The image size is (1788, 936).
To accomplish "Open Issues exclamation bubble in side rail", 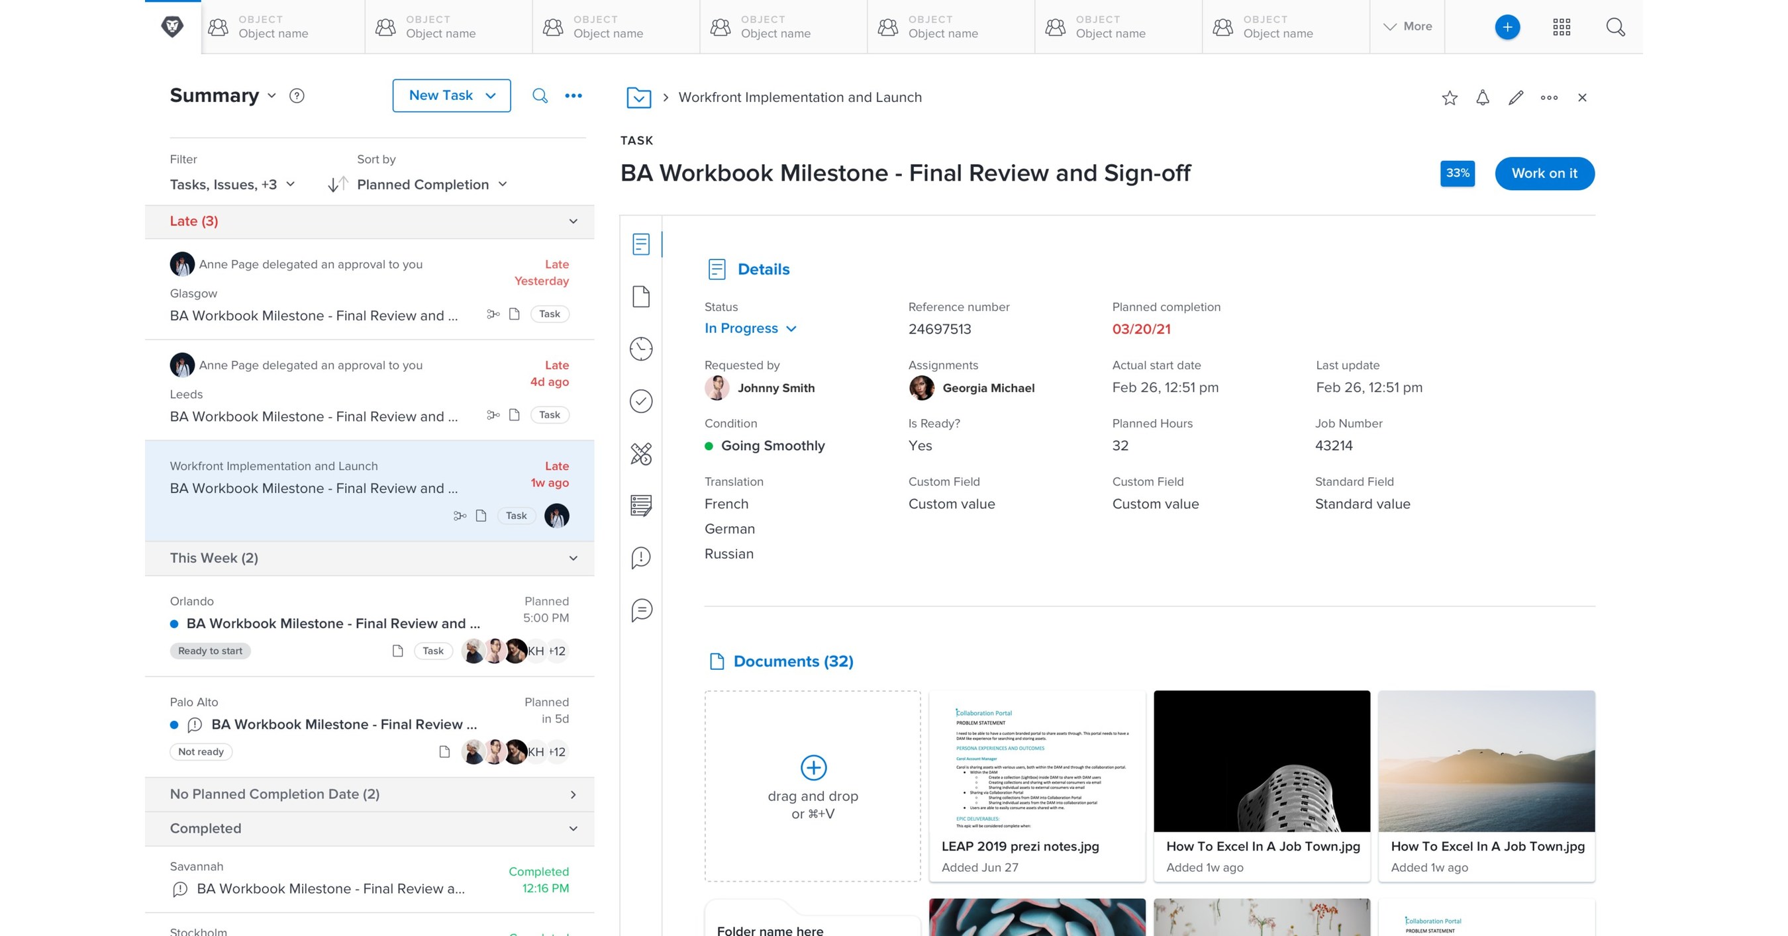I will coord(641,558).
